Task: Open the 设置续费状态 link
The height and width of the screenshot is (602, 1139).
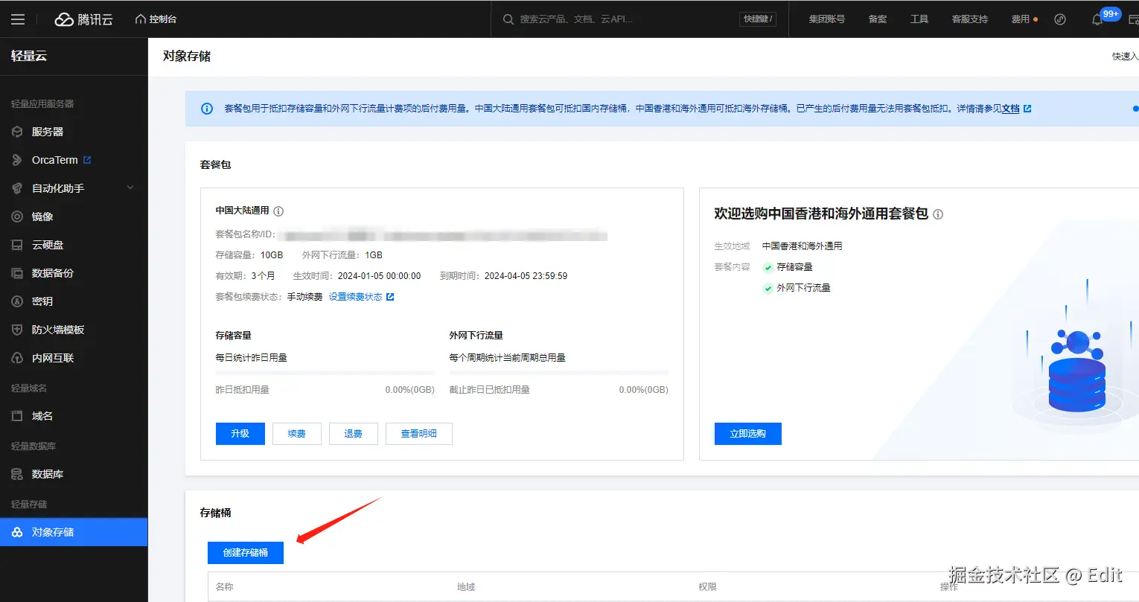Action: tap(356, 297)
